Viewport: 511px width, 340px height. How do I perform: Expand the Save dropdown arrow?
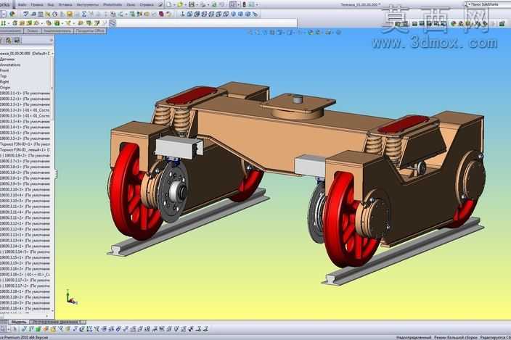[x=197, y=5]
